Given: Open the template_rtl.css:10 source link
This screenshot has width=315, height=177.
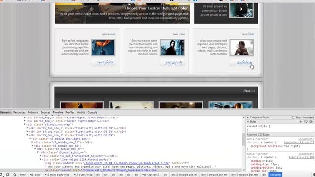Looking at the screenshot, I should (299, 142).
